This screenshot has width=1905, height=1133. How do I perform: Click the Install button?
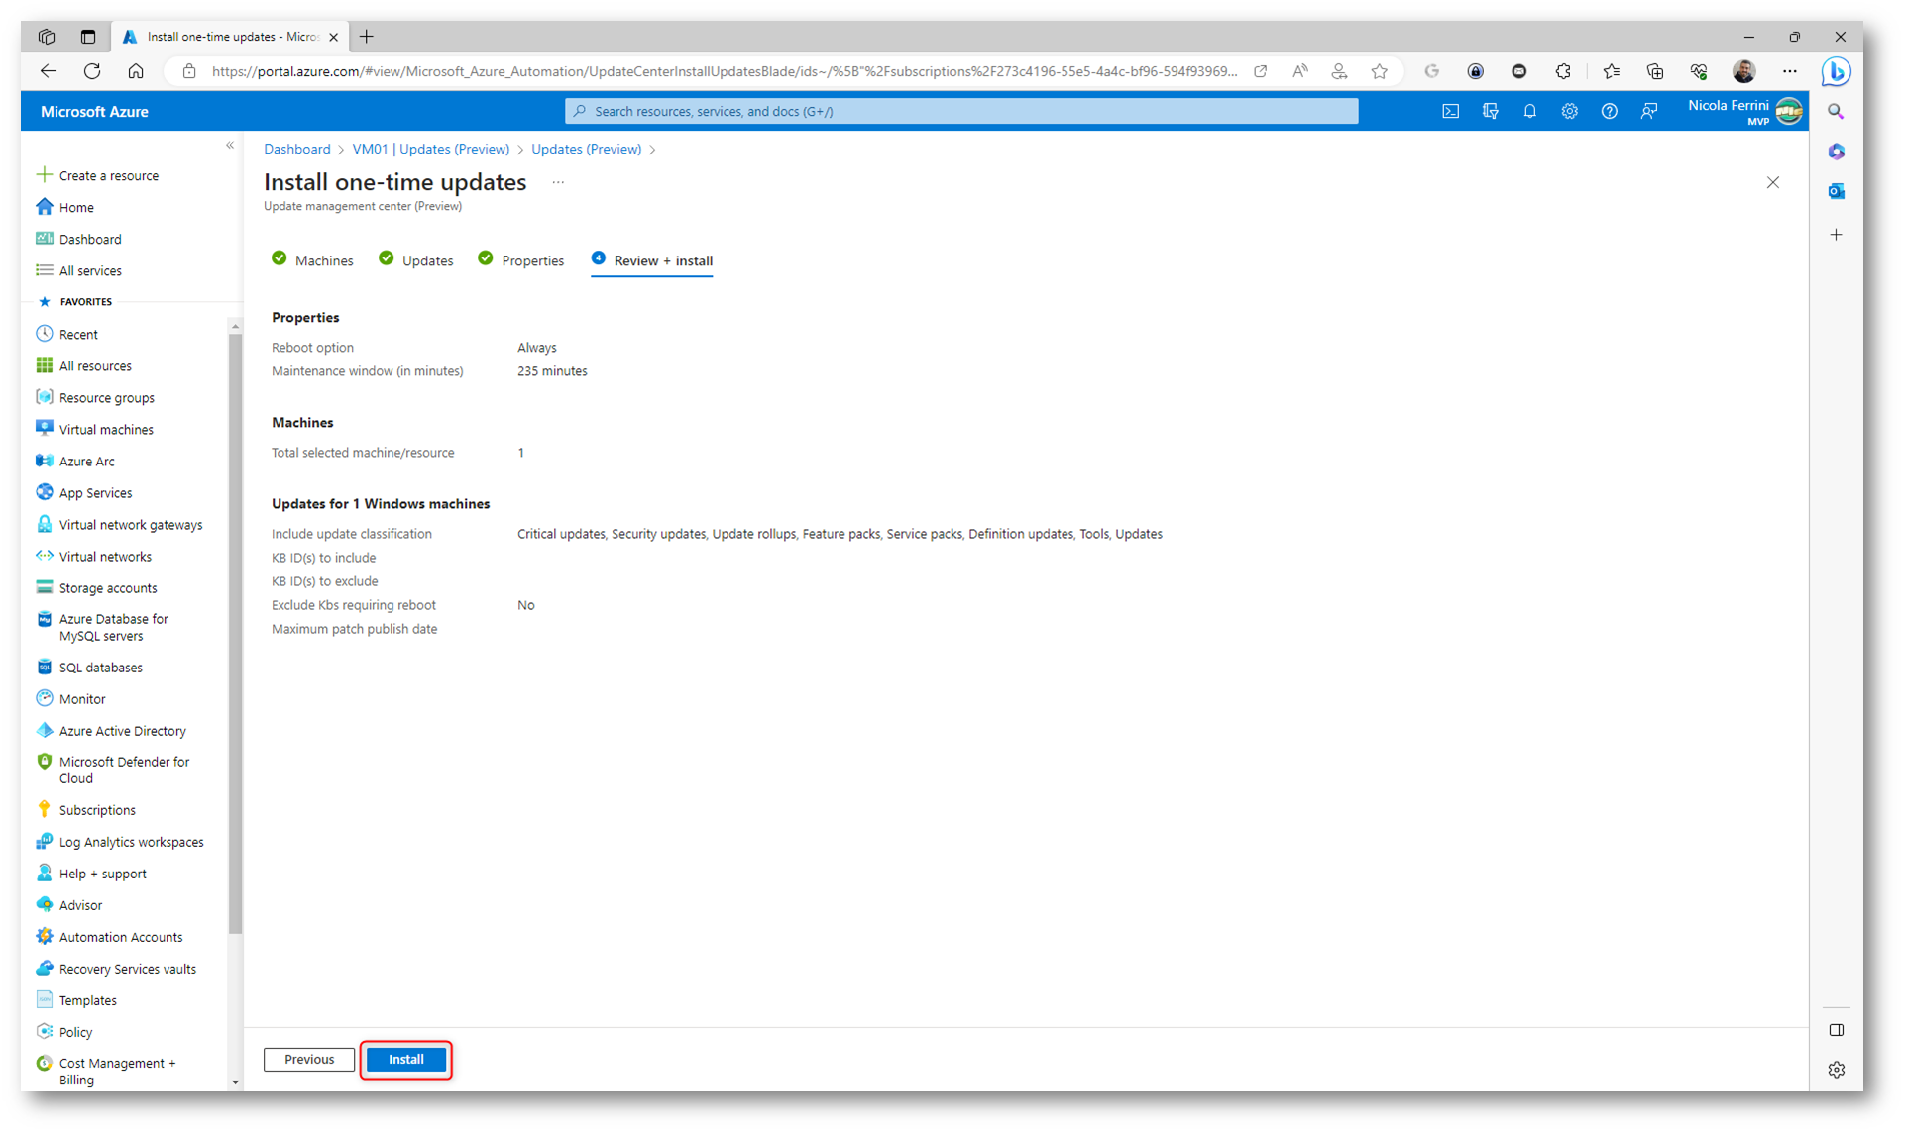pyautogui.click(x=405, y=1060)
